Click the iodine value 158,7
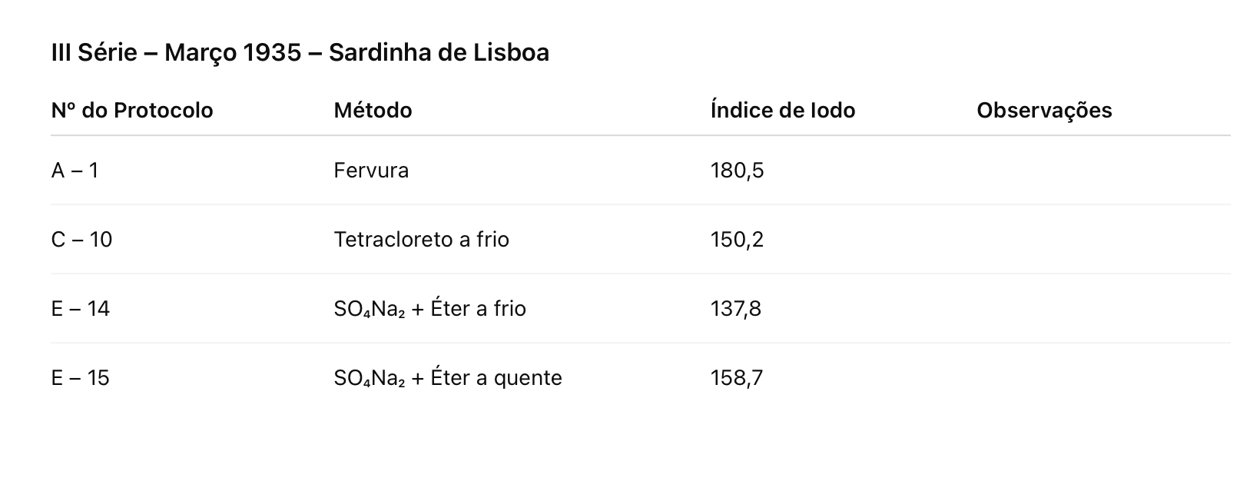The width and height of the screenshot is (1240, 481). coord(737,378)
